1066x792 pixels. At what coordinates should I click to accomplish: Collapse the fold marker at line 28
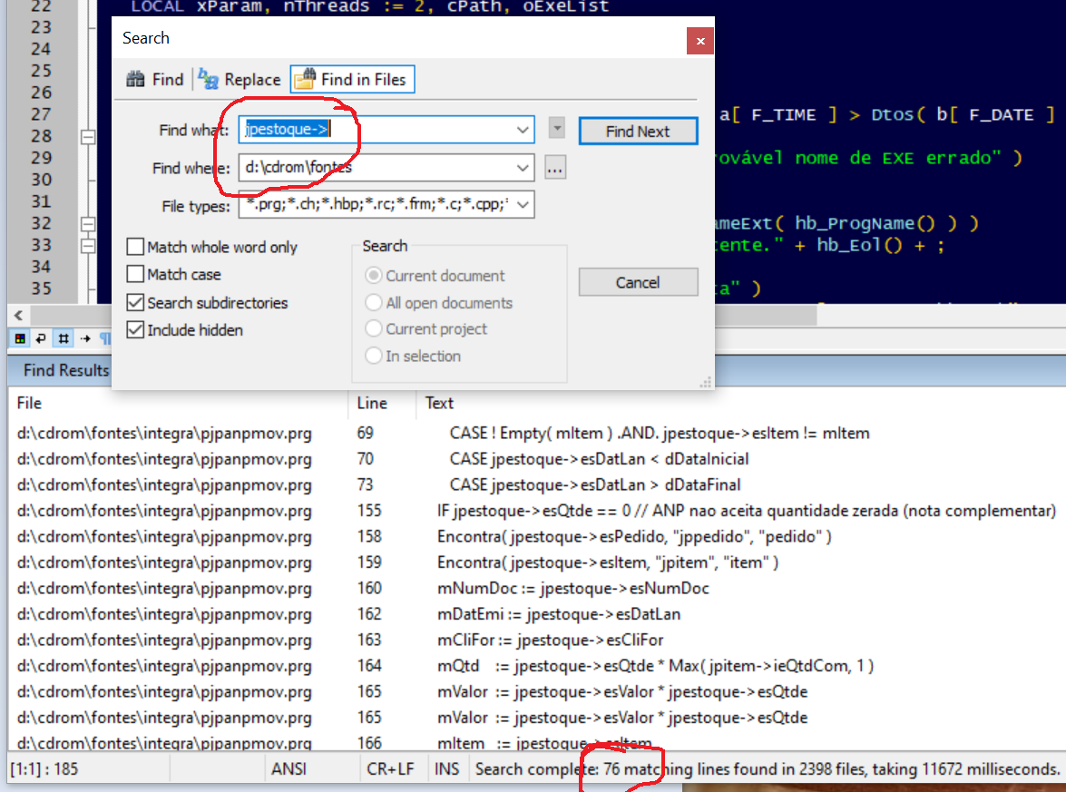coord(88,137)
